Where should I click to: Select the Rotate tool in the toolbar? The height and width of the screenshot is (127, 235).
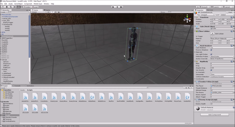click(11, 7)
